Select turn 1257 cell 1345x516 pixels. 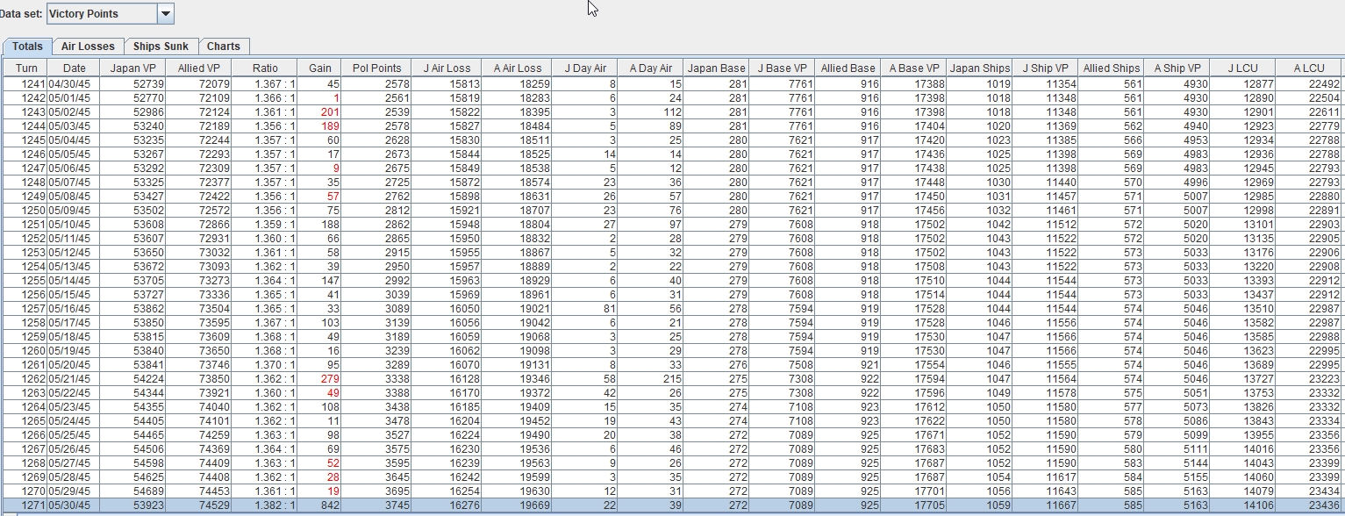pyautogui.click(x=26, y=308)
